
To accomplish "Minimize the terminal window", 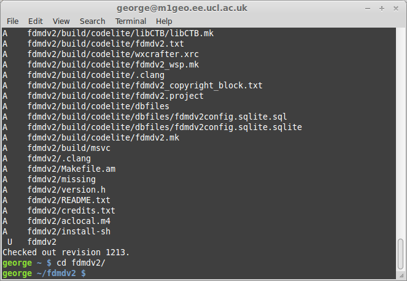I will coord(368,9).
